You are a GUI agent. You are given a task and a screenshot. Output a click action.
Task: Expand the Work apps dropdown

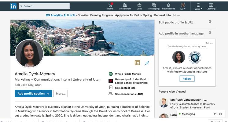198,6
